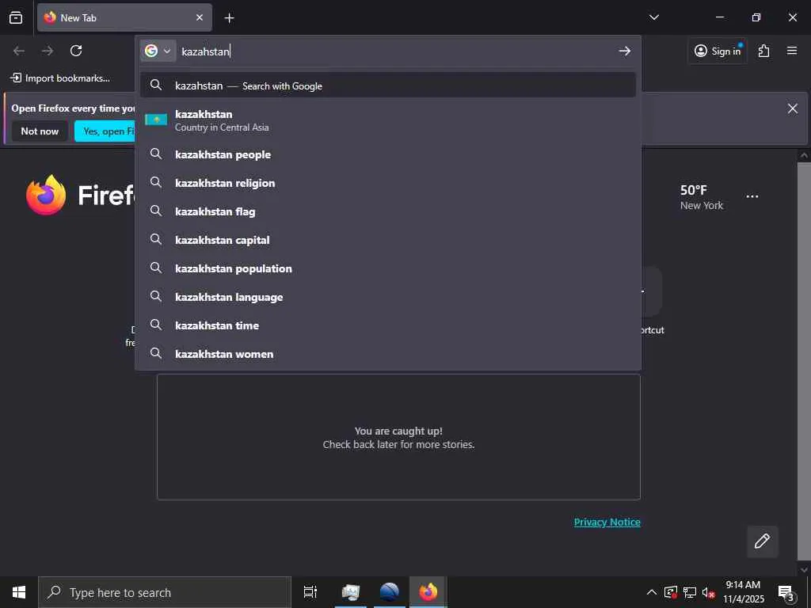The width and height of the screenshot is (811, 608).
Task: Click Import bookmarks in the bookmarks toolbar
Action: pos(60,78)
